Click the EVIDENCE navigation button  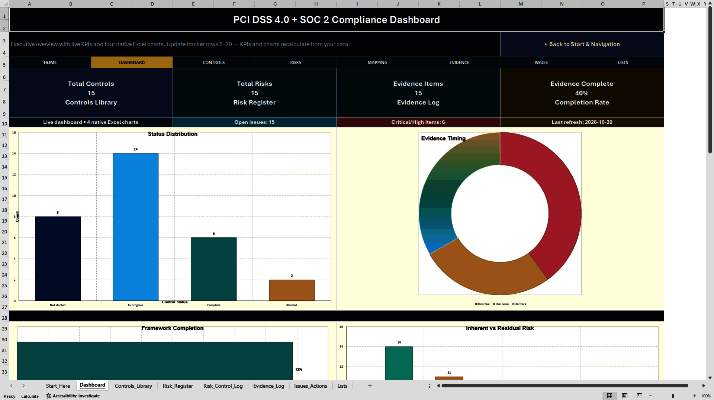[x=459, y=62]
